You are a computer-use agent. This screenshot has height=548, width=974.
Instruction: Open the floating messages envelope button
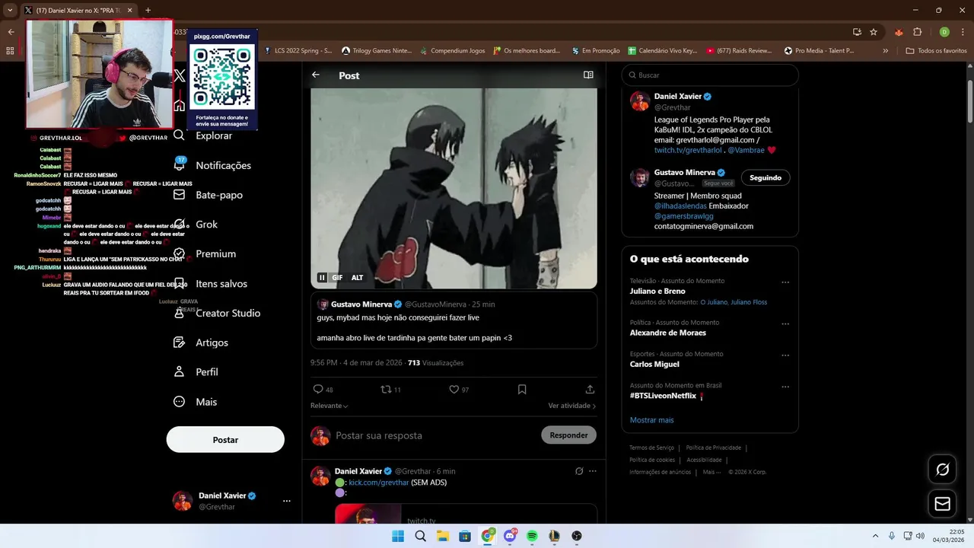pos(942,504)
